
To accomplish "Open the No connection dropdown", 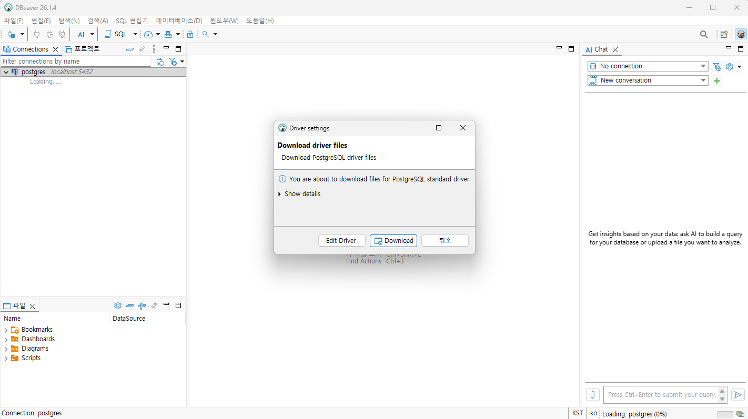I will [648, 66].
